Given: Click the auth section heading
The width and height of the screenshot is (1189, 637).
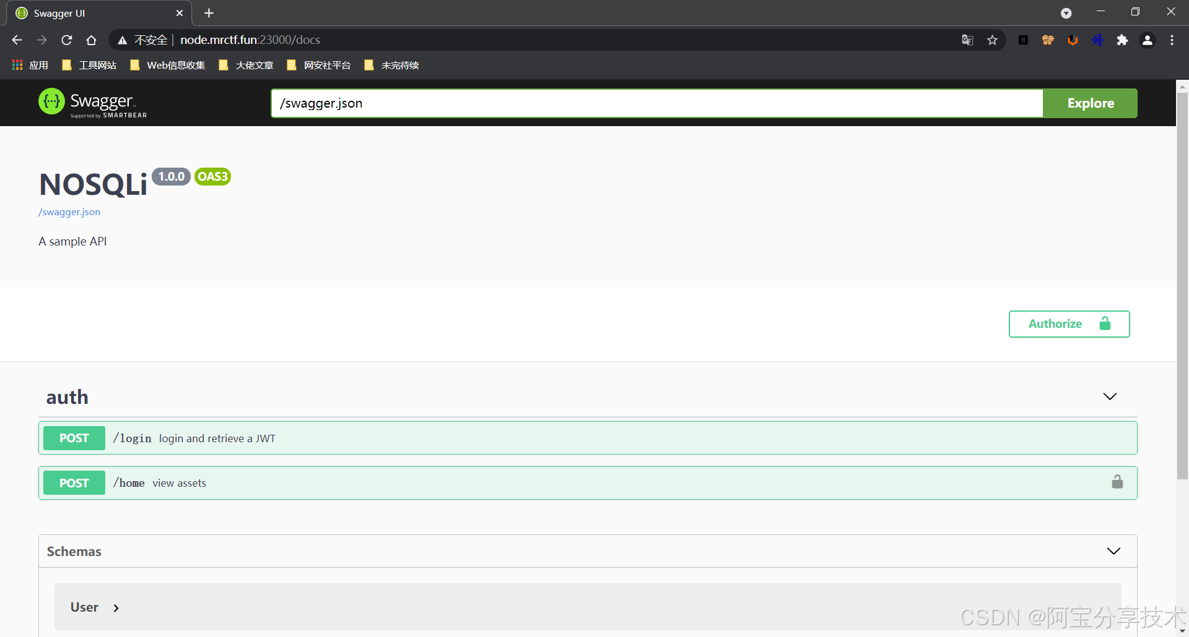Looking at the screenshot, I should (x=68, y=397).
